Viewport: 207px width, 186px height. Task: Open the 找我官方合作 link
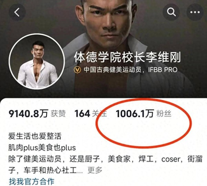(31, 182)
